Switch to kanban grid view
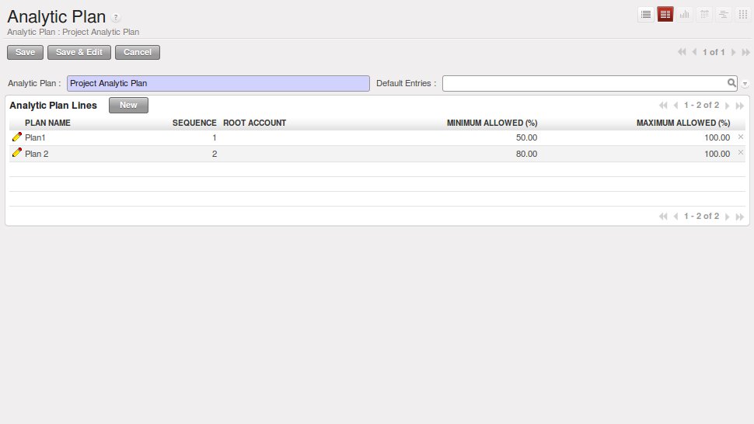754x424 pixels. [x=742, y=14]
